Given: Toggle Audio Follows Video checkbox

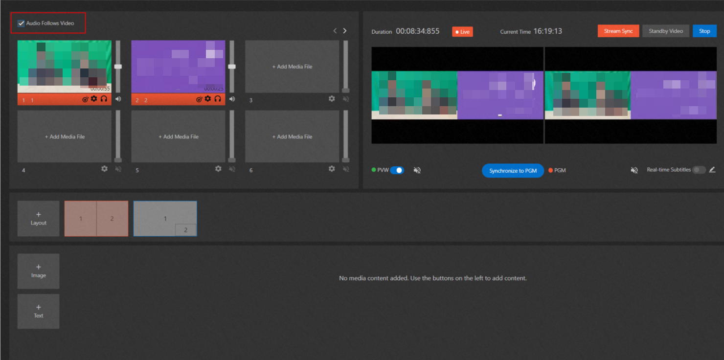Looking at the screenshot, I should pyautogui.click(x=21, y=23).
